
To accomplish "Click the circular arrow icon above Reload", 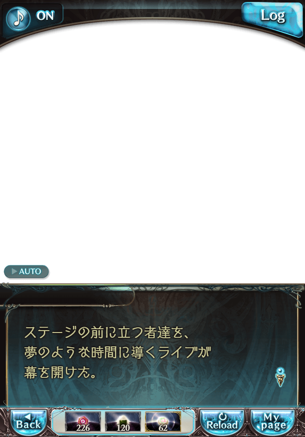I will click(223, 417).
